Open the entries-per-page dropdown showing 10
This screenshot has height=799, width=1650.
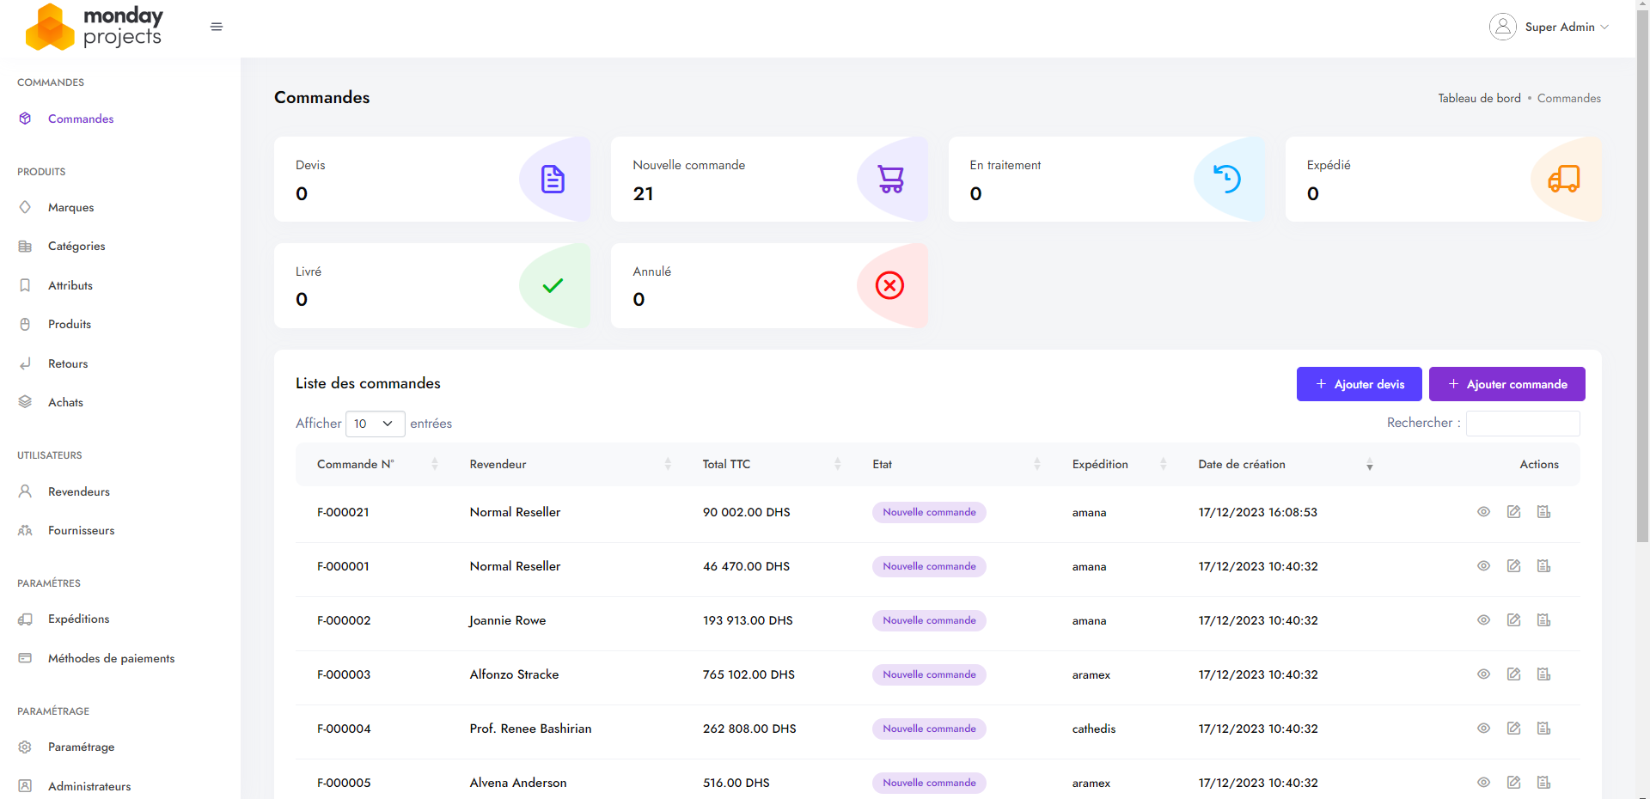[375, 424]
